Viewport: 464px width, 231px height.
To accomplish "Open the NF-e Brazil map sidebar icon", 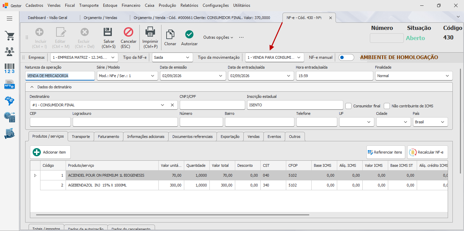I will (x=10, y=101).
